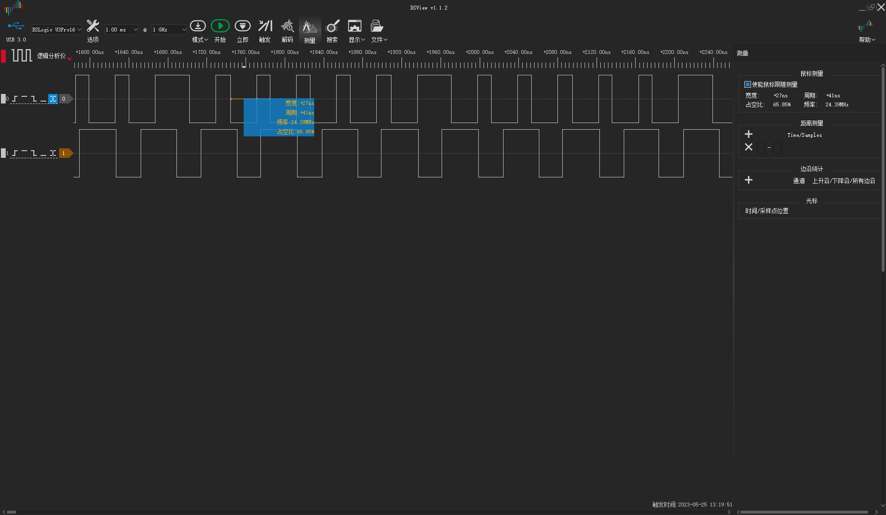Click the 65.85% duty cycle value in panel
Screen dimensions: 886x515
[782, 104]
